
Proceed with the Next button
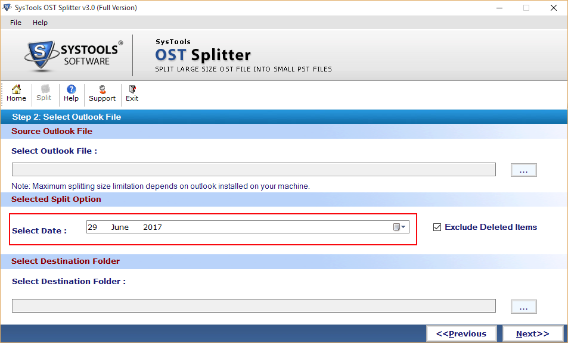click(x=532, y=333)
